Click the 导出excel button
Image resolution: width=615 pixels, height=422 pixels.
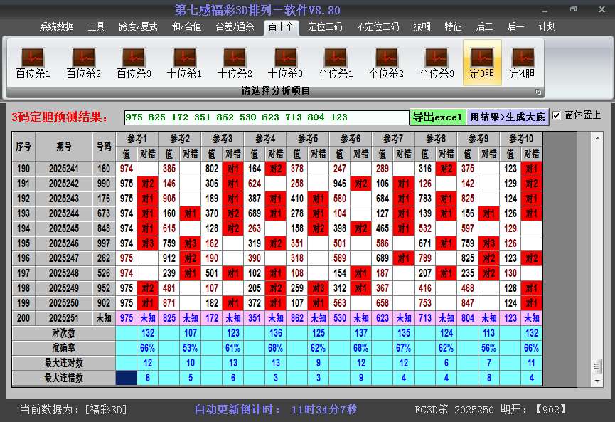click(438, 117)
